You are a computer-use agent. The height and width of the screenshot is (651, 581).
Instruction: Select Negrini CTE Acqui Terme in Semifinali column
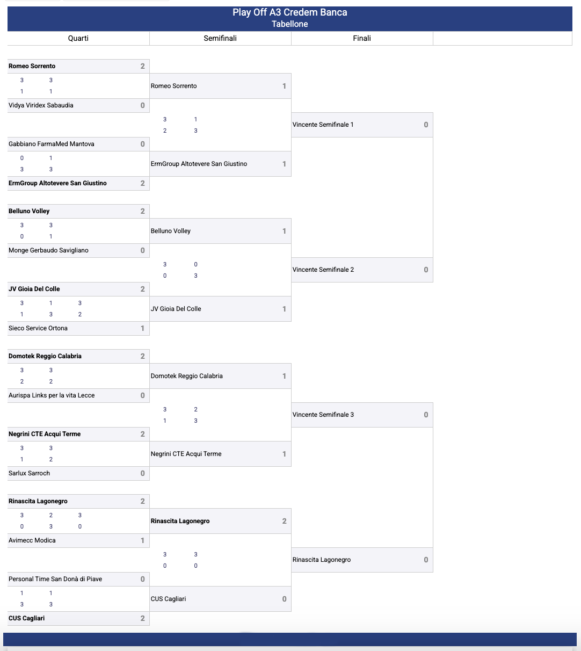186,454
